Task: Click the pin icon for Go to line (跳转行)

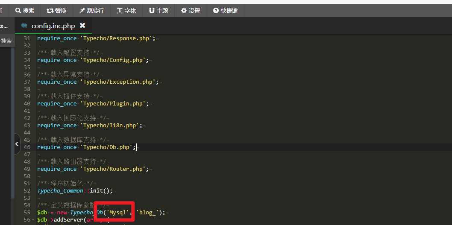Action: [82, 11]
